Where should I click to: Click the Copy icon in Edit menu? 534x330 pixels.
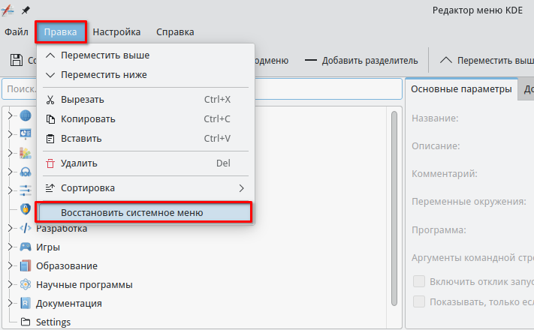[x=50, y=118]
